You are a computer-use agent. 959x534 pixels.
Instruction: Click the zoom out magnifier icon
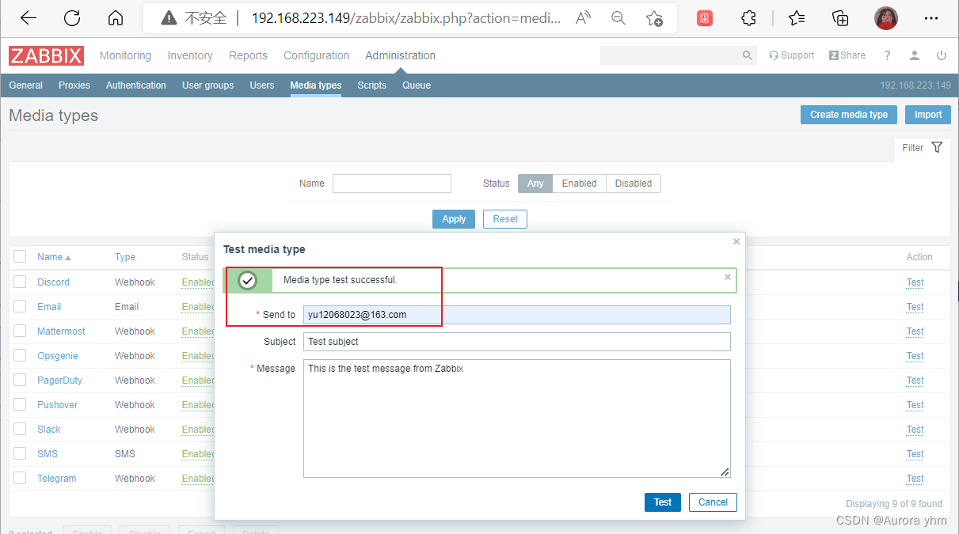coord(618,18)
